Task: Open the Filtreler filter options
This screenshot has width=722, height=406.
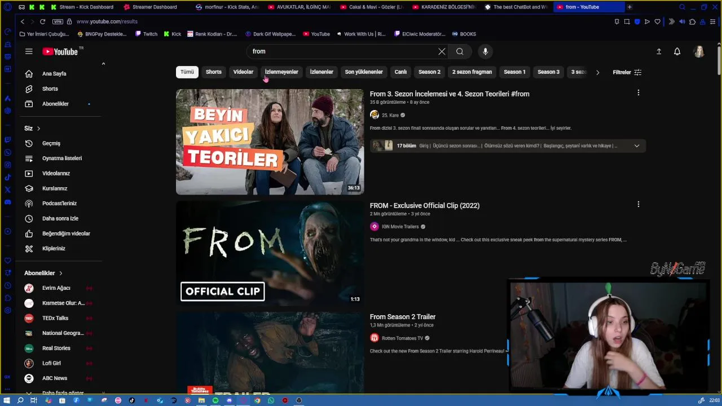Action: pyautogui.click(x=627, y=72)
